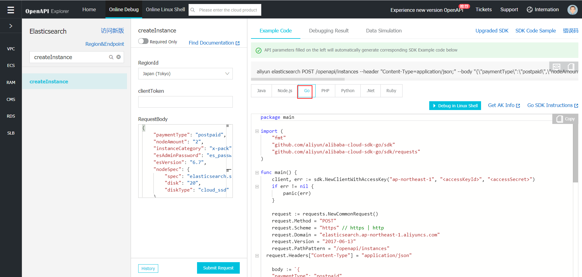Click the code panel vertical scrollbar
This screenshot has width=582, height=277.
(x=576, y=153)
